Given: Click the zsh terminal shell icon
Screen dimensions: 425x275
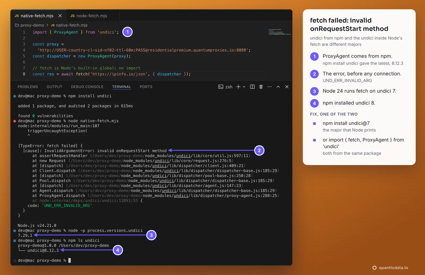Looking at the screenshot, I should click(x=221, y=87).
